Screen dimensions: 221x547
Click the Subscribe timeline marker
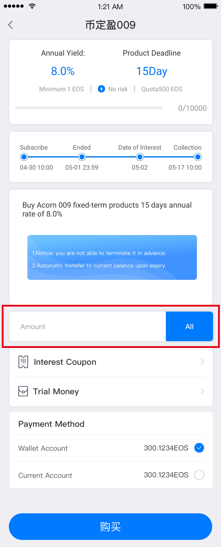(24, 157)
